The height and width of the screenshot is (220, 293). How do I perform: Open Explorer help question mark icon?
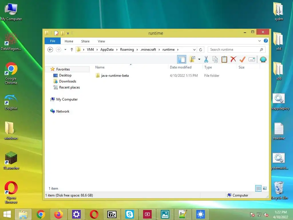(x=266, y=41)
